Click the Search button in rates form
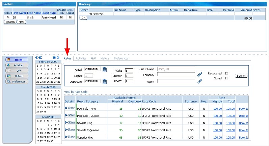 coord(241,76)
